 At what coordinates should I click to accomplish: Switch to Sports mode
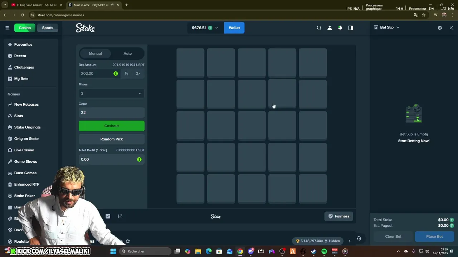coord(48,28)
